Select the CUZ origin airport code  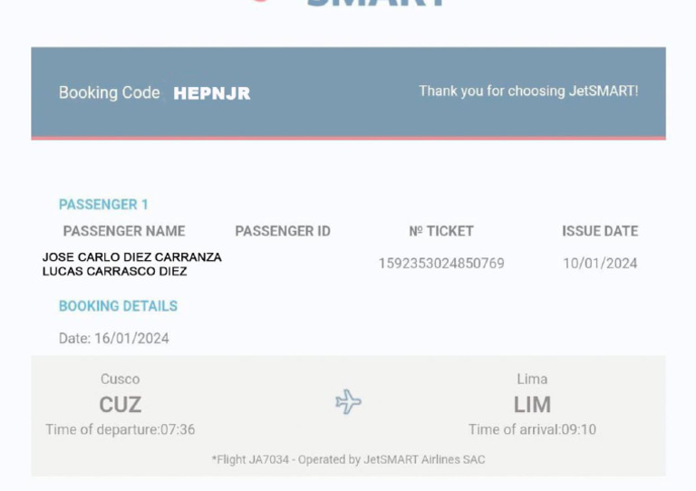click(x=121, y=404)
